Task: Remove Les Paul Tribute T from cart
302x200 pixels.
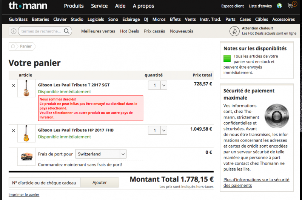Action: [14, 85]
